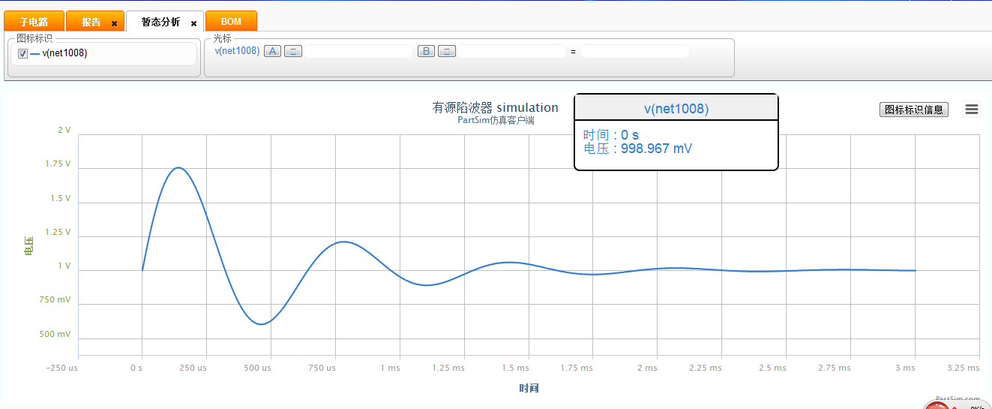This screenshot has height=409, width=992.
Task: Activate cursor B button
Action: click(x=426, y=51)
